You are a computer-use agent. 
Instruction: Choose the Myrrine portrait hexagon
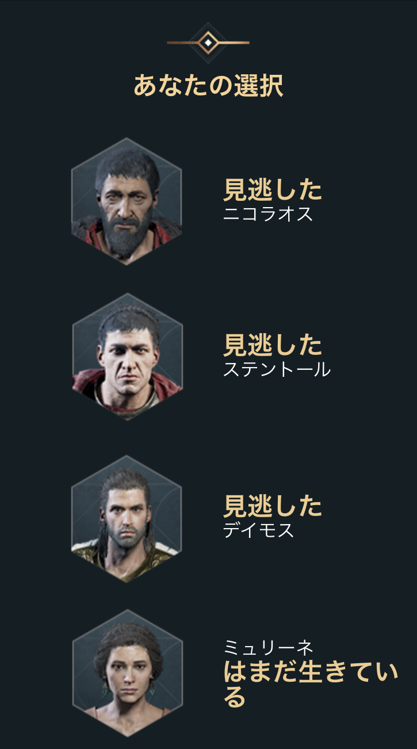pos(127,673)
